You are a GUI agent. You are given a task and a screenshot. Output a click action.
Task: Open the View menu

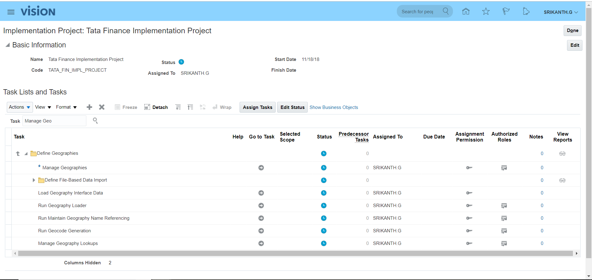43,107
